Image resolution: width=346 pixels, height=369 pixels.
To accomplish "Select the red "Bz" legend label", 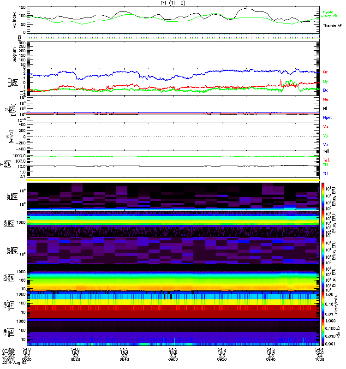I will coord(325,72).
